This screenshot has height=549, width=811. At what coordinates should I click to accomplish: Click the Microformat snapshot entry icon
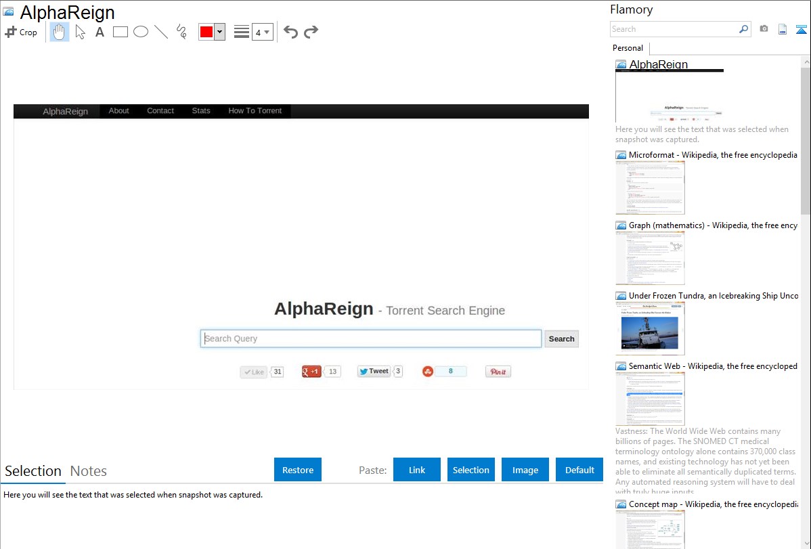click(621, 155)
